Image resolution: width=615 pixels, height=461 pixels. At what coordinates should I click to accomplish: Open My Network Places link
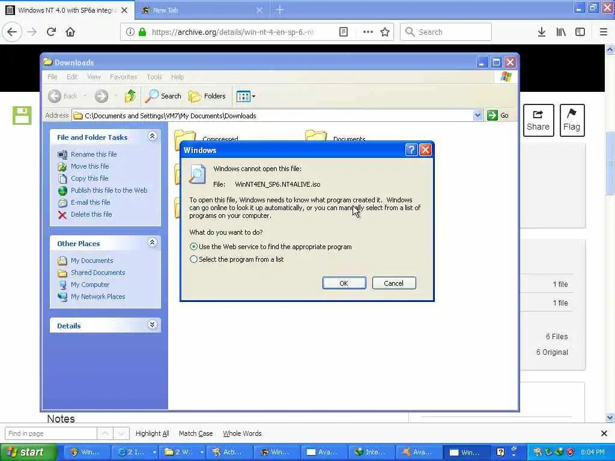point(98,297)
